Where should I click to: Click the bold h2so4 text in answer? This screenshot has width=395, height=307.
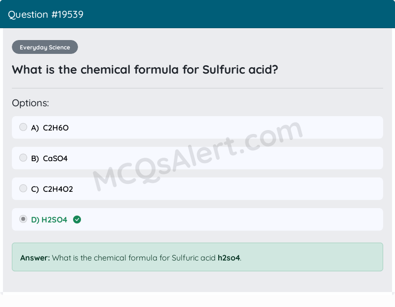[x=228, y=258]
